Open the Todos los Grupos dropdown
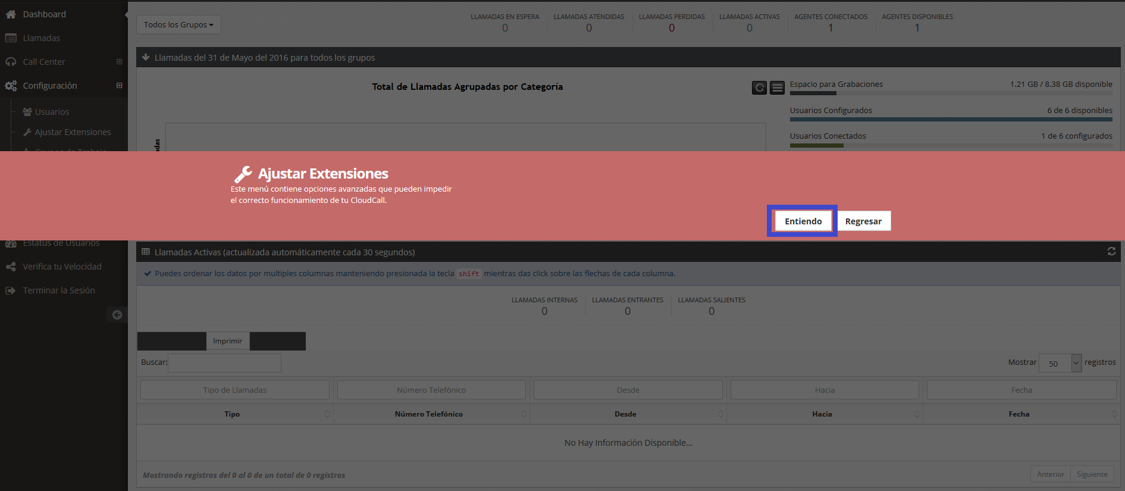The width and height of the screenshot is (1125, 491). 178,24
